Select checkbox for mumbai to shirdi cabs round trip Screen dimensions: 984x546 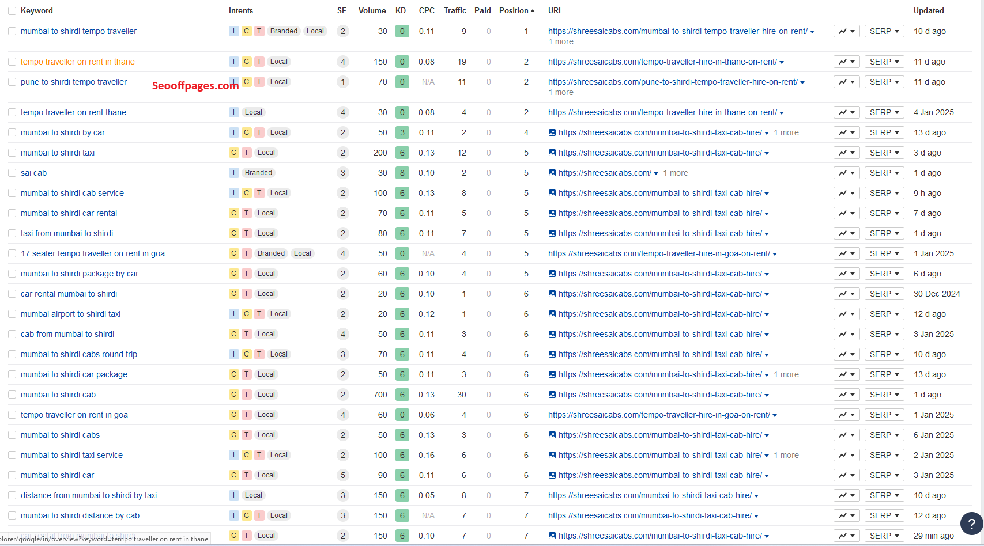pyautogui.click(x=12, y=354)
